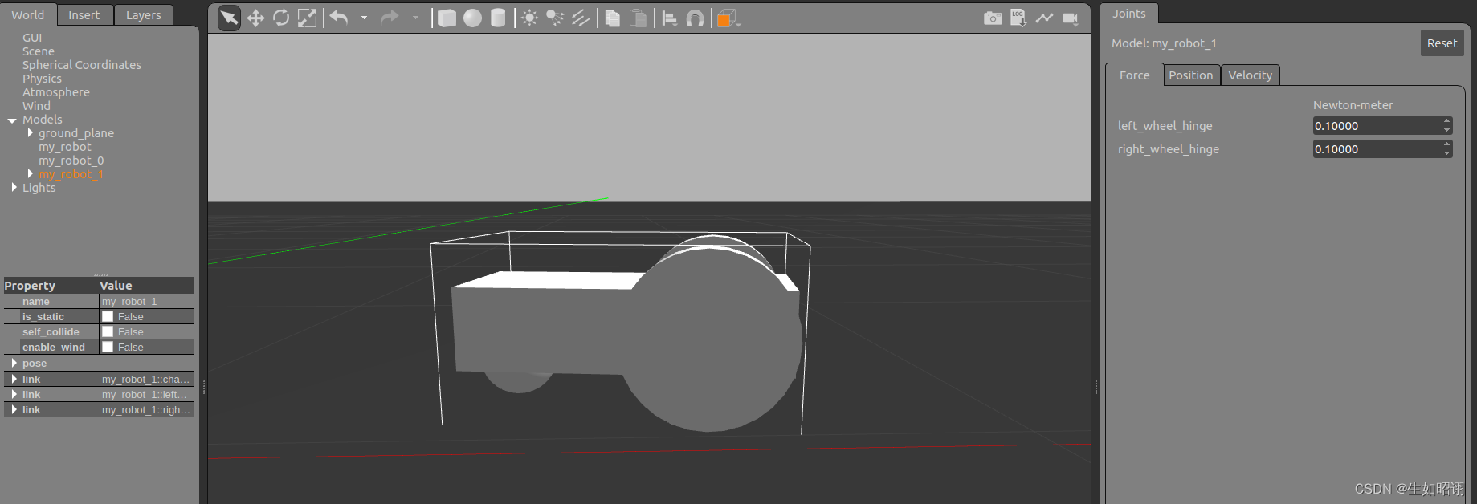
Task: Click the Reset button in Joints panel
Action: click(x=1442, y=43)
